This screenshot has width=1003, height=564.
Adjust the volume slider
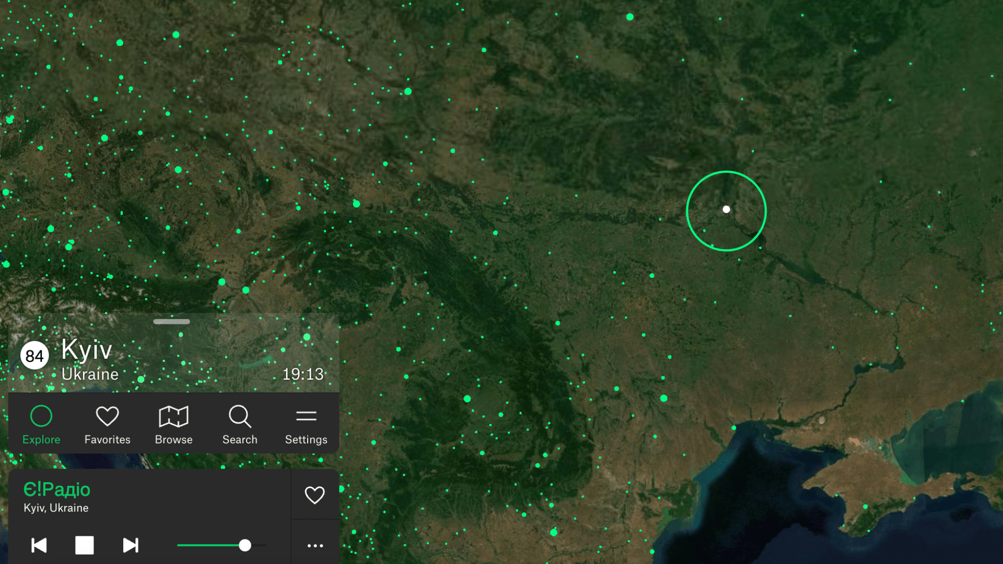pos(221,545)
